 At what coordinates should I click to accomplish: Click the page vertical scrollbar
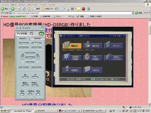pos(150,62)
